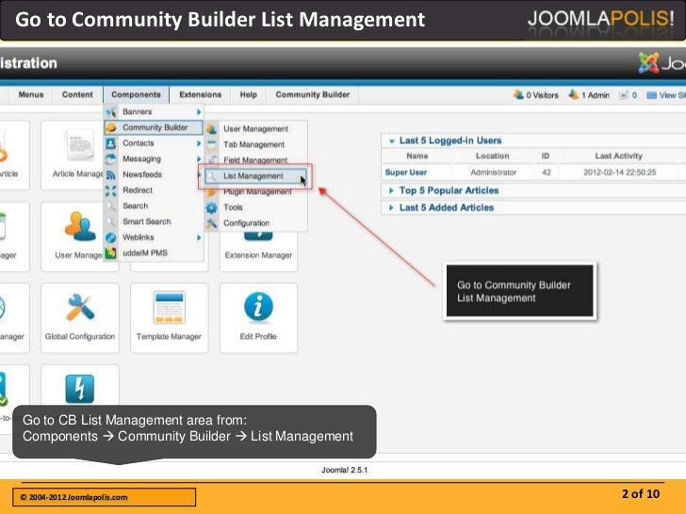Open the Content menu
The height and width of the screenshot is (514, 686).
(77, 94)
